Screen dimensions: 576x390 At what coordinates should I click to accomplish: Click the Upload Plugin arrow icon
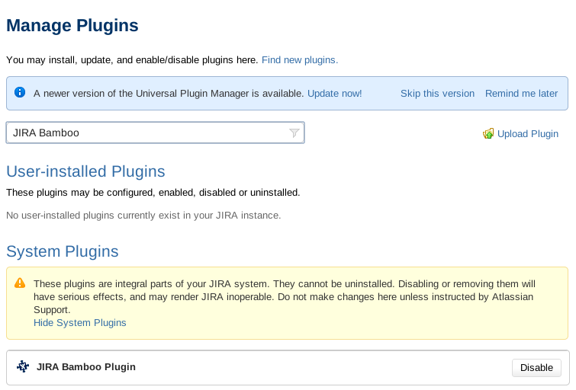pyautogui.click(x=488, y=133)
